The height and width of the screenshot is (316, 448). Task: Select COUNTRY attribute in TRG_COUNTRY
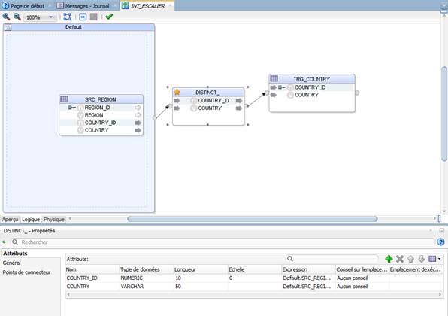coord(306,95)
